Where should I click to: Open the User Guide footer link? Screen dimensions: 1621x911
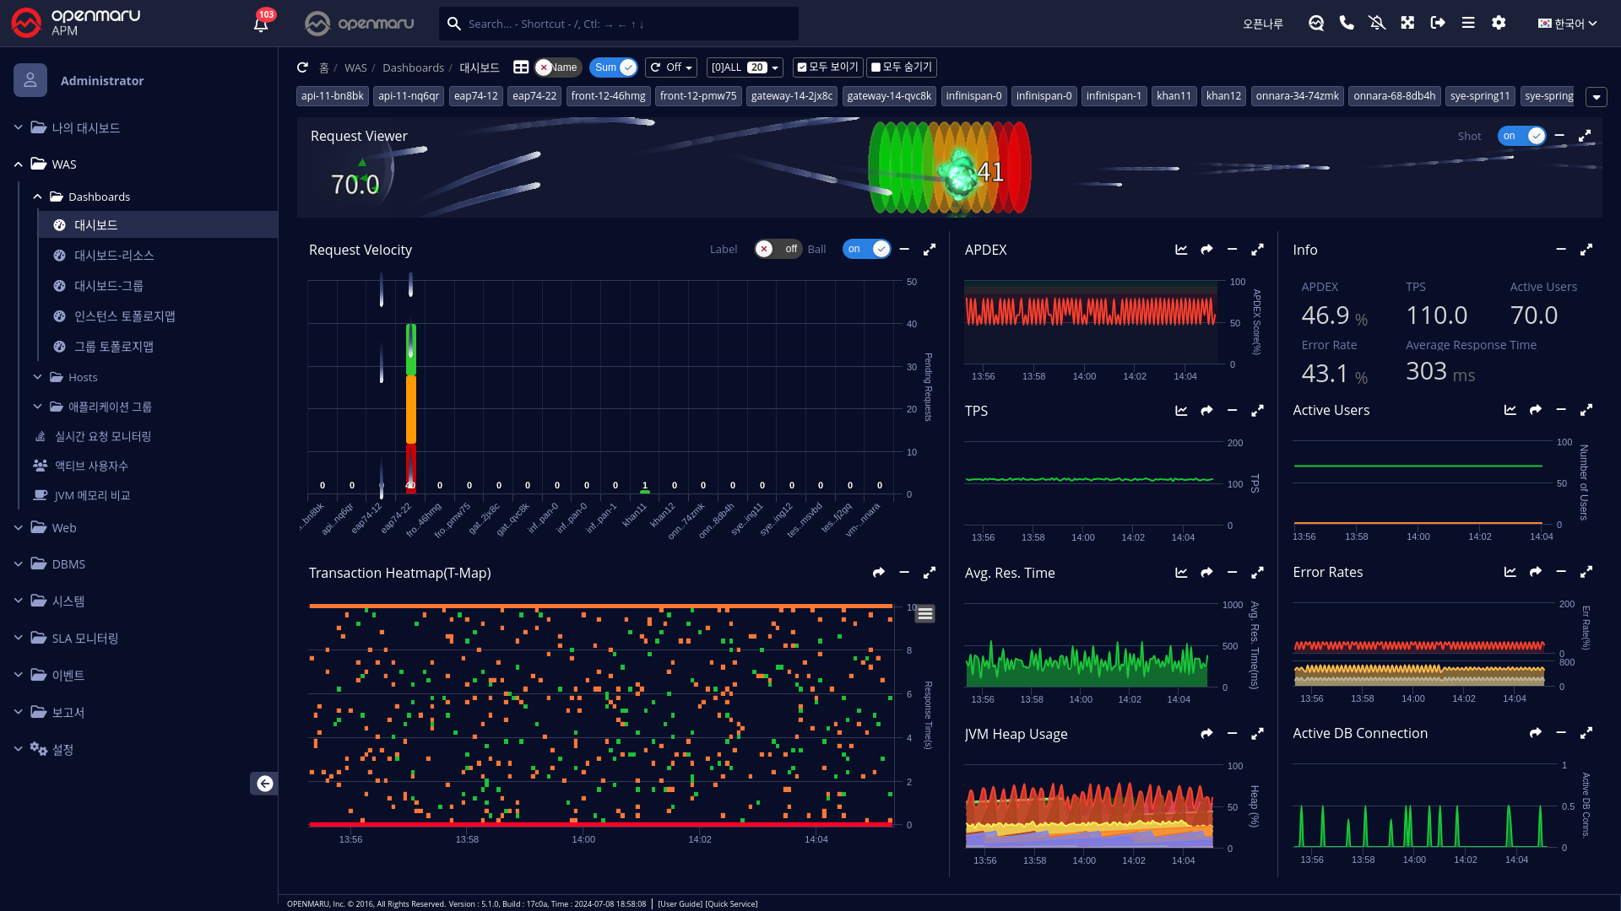(x=680, y=904)
